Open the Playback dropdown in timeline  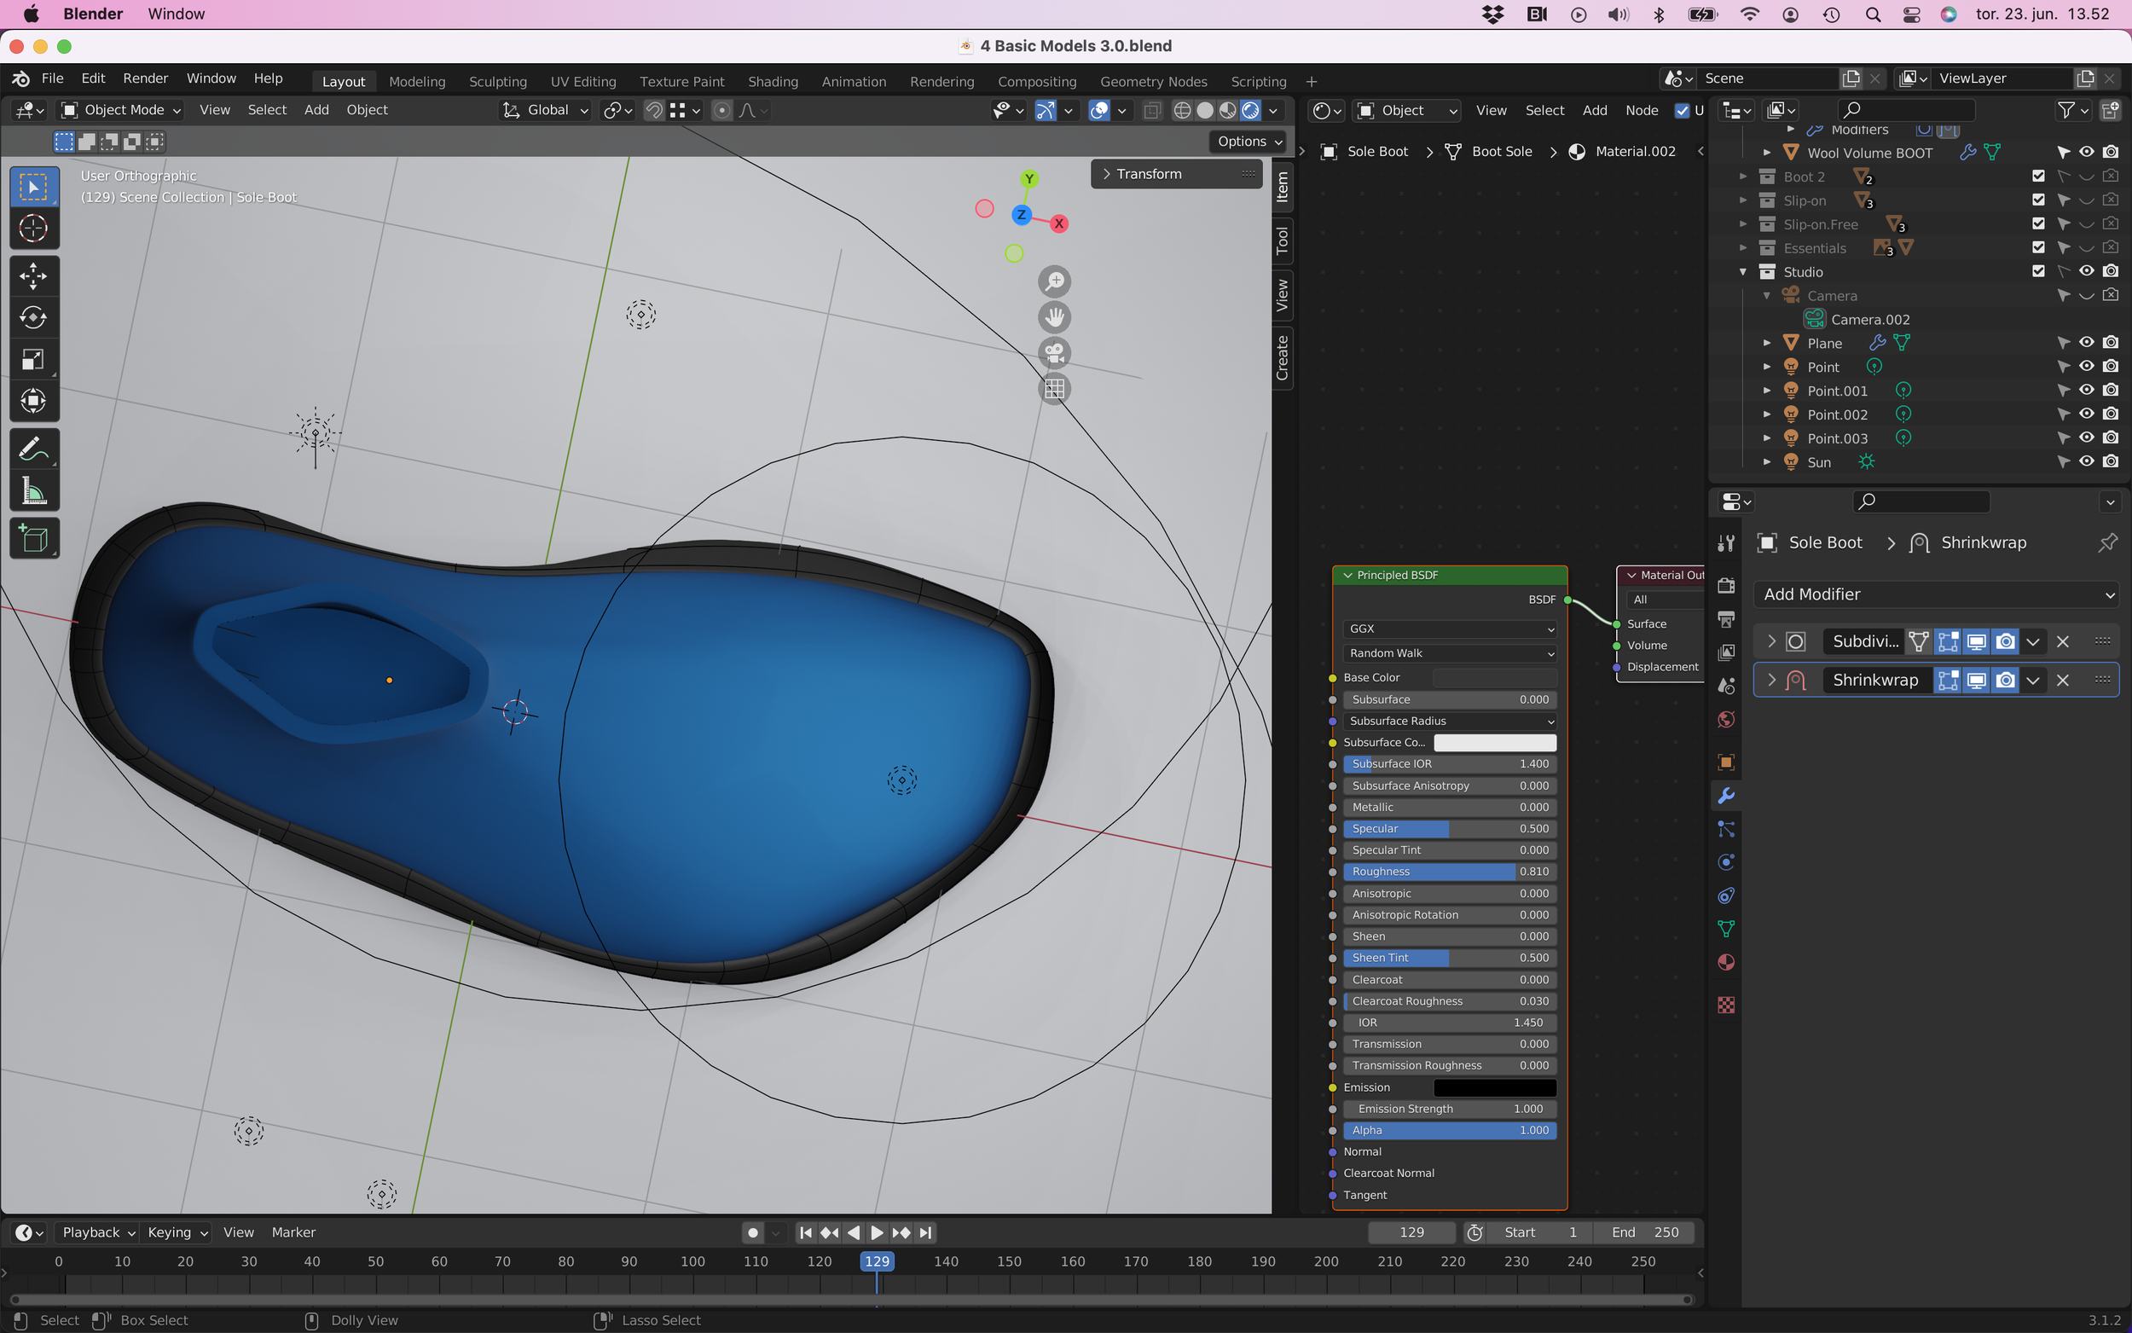click(97, 1232)
